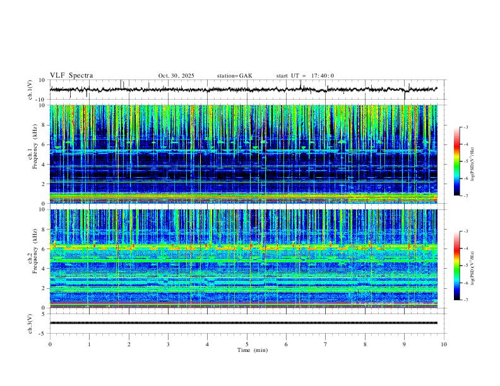Click the ch.1 spectrogram panel
Screen dimensions: 500x386
[244, 154]
